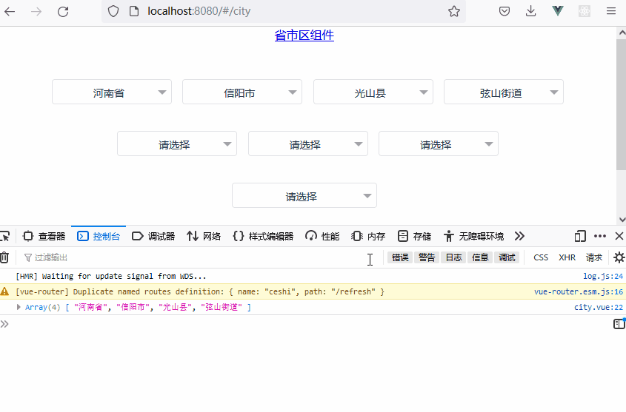Switch to the 样式编辑器 tab
This screenshot has height=412, width=626.
263,236
